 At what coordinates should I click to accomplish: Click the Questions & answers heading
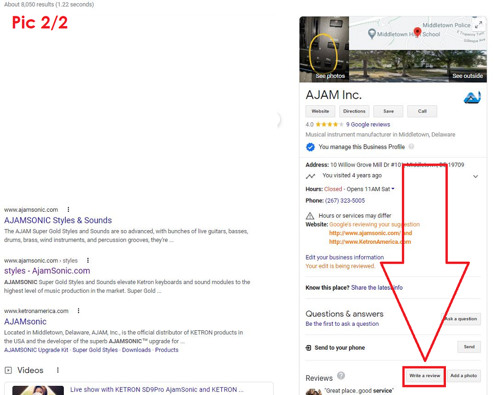344,314
